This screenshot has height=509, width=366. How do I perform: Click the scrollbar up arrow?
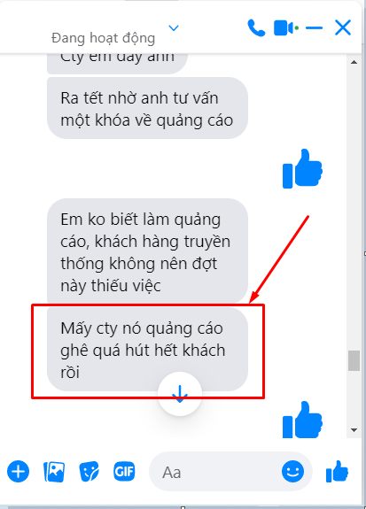[x=354, y=62]
